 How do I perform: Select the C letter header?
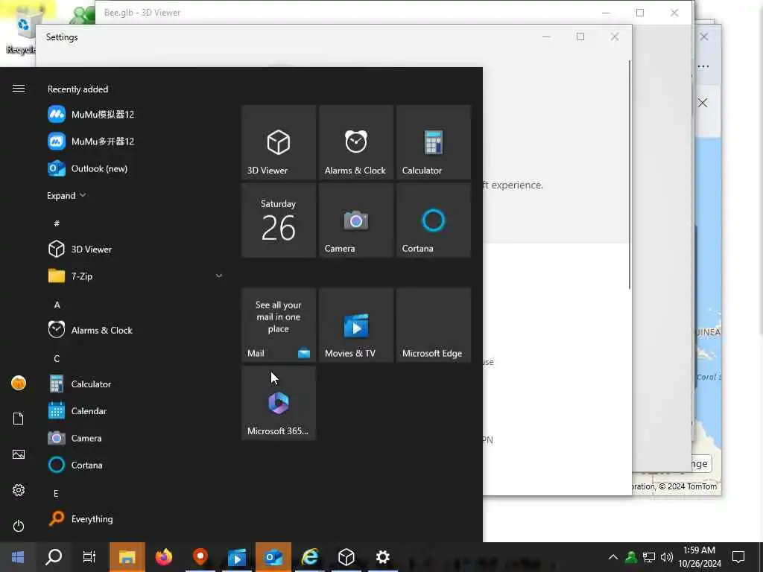point(57,359)
